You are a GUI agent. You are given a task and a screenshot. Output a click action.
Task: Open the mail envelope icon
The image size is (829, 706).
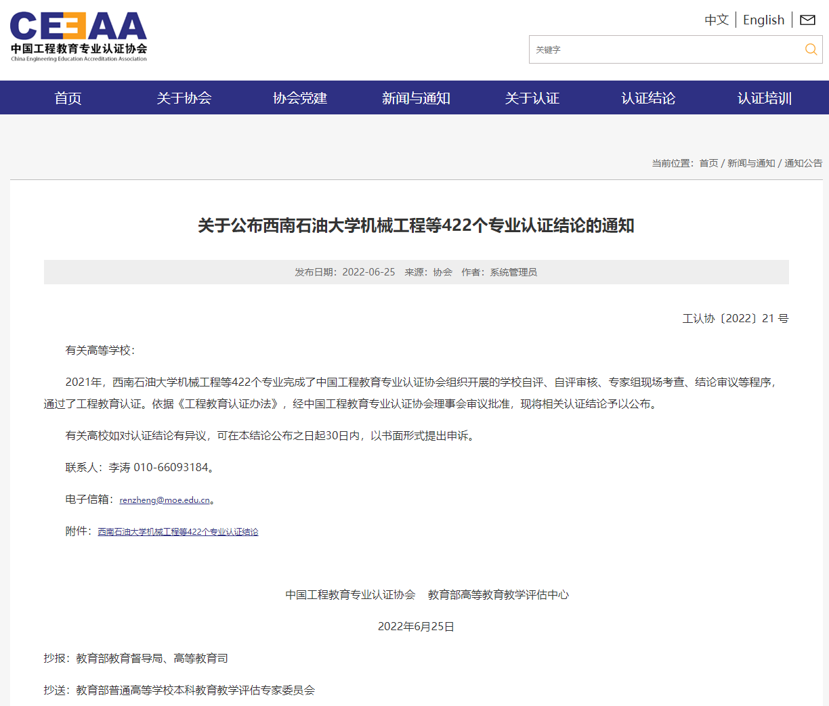[x=807, y=20]
